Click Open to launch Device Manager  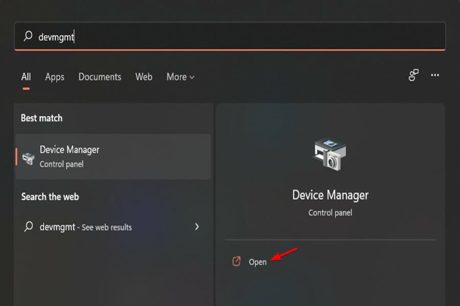258,262
